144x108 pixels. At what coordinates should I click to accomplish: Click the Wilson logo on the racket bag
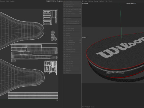coord(120,47)
